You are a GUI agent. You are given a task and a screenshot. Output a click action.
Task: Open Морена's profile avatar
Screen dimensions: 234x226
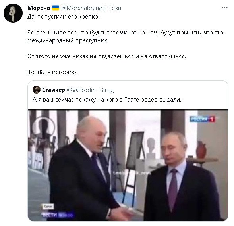pyautogui.click(x=13, y=13)
